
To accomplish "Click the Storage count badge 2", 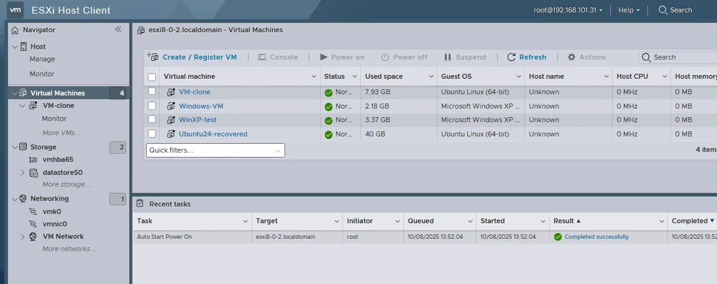I will point(118,147).
